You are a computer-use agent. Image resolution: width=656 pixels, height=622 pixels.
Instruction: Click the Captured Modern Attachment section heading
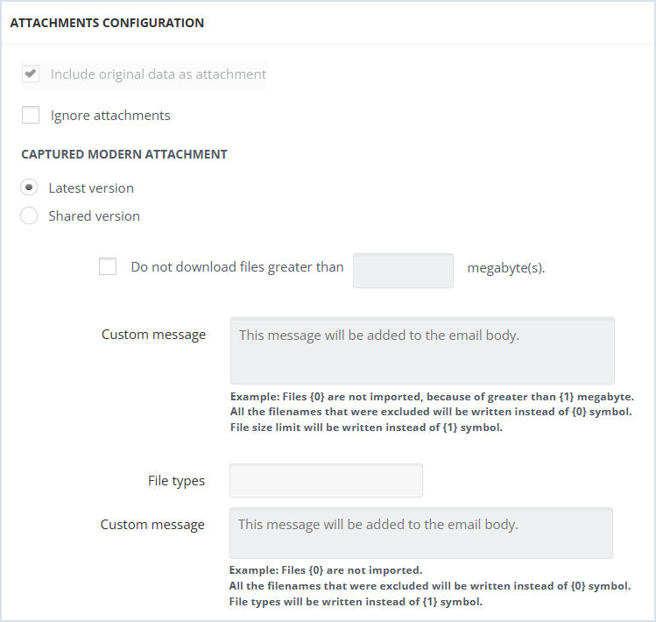124,154
